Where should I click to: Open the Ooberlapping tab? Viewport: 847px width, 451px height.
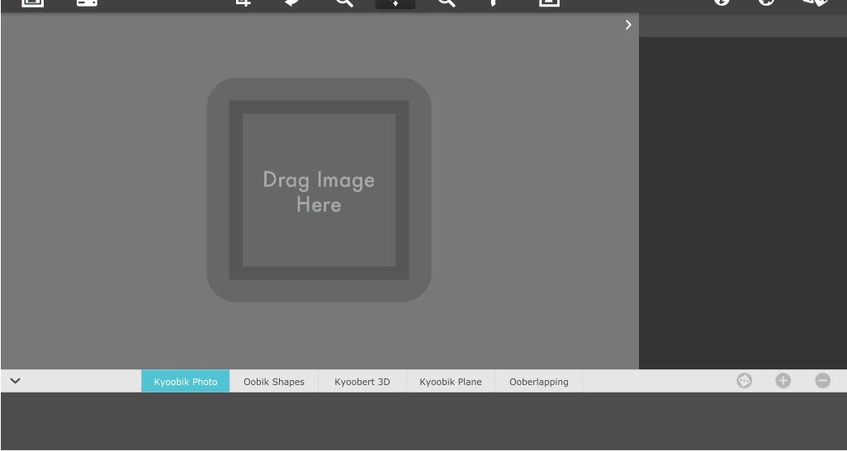pos(539,382)
